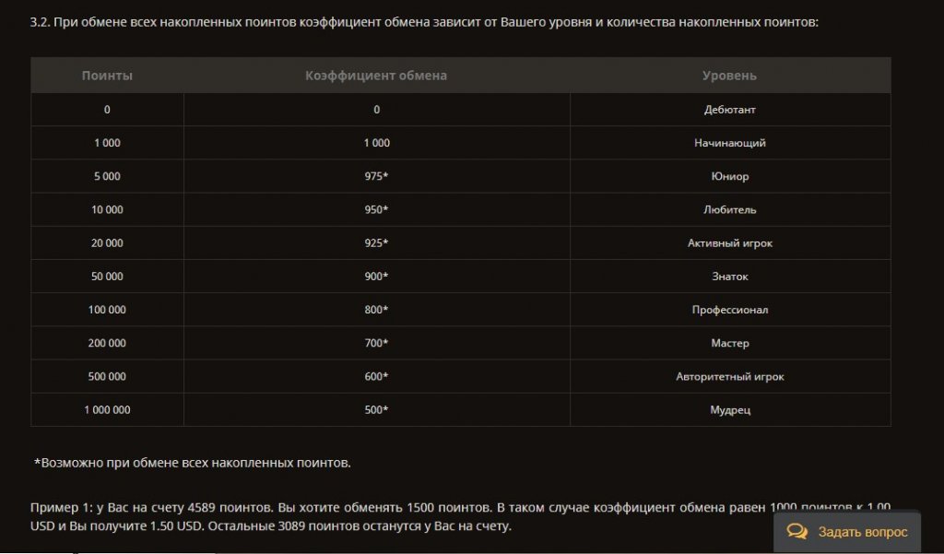944x554 pixels.
Task: Click the "500*" coefficient value
Action: 376,409
